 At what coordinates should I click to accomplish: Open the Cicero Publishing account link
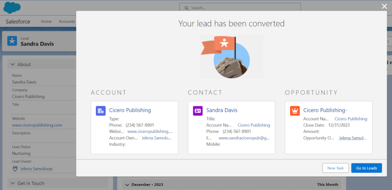click(x=130, y=110)
